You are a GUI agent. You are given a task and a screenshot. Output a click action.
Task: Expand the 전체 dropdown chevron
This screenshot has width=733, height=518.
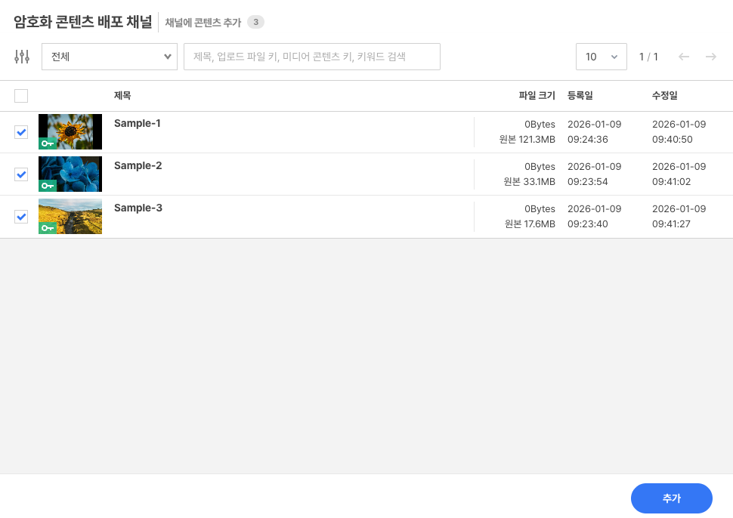click(168, 56)
